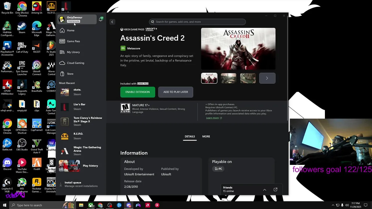Screen dimensions: 372x209
Task: Open File Explorer from taskbar
Action: point(81,205)
